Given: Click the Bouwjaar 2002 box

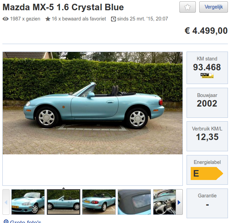Looking at the screenshot, I should [x=207, y=103].
